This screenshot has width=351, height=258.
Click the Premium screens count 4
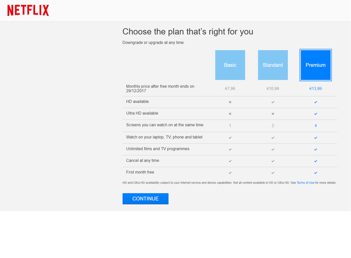(316, 126)
